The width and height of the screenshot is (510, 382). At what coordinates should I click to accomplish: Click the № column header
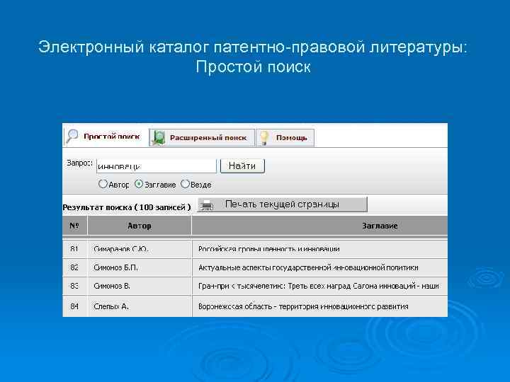click(74, 226)
